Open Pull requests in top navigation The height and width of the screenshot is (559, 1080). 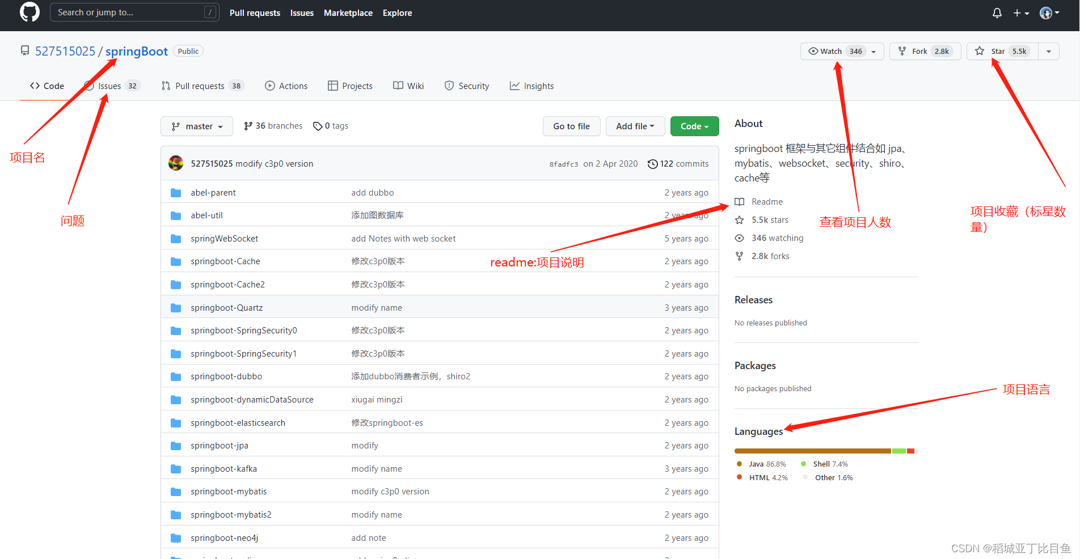[255, 13]
